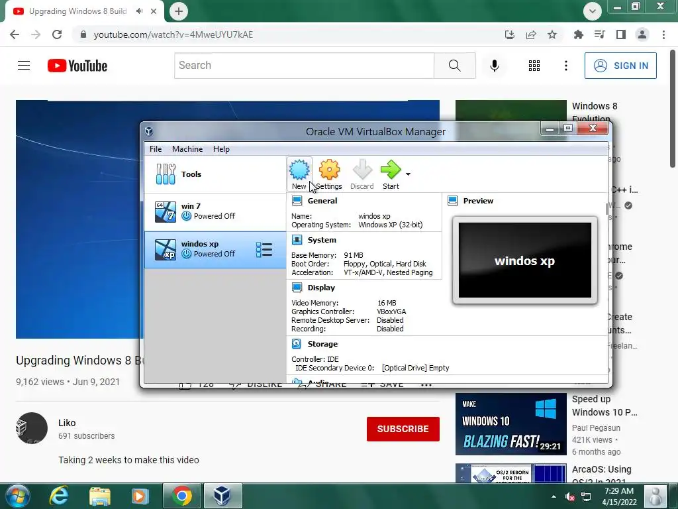This screenshot has width=678, height=509.
Task: Go back in Chrome
Action: 15,34
